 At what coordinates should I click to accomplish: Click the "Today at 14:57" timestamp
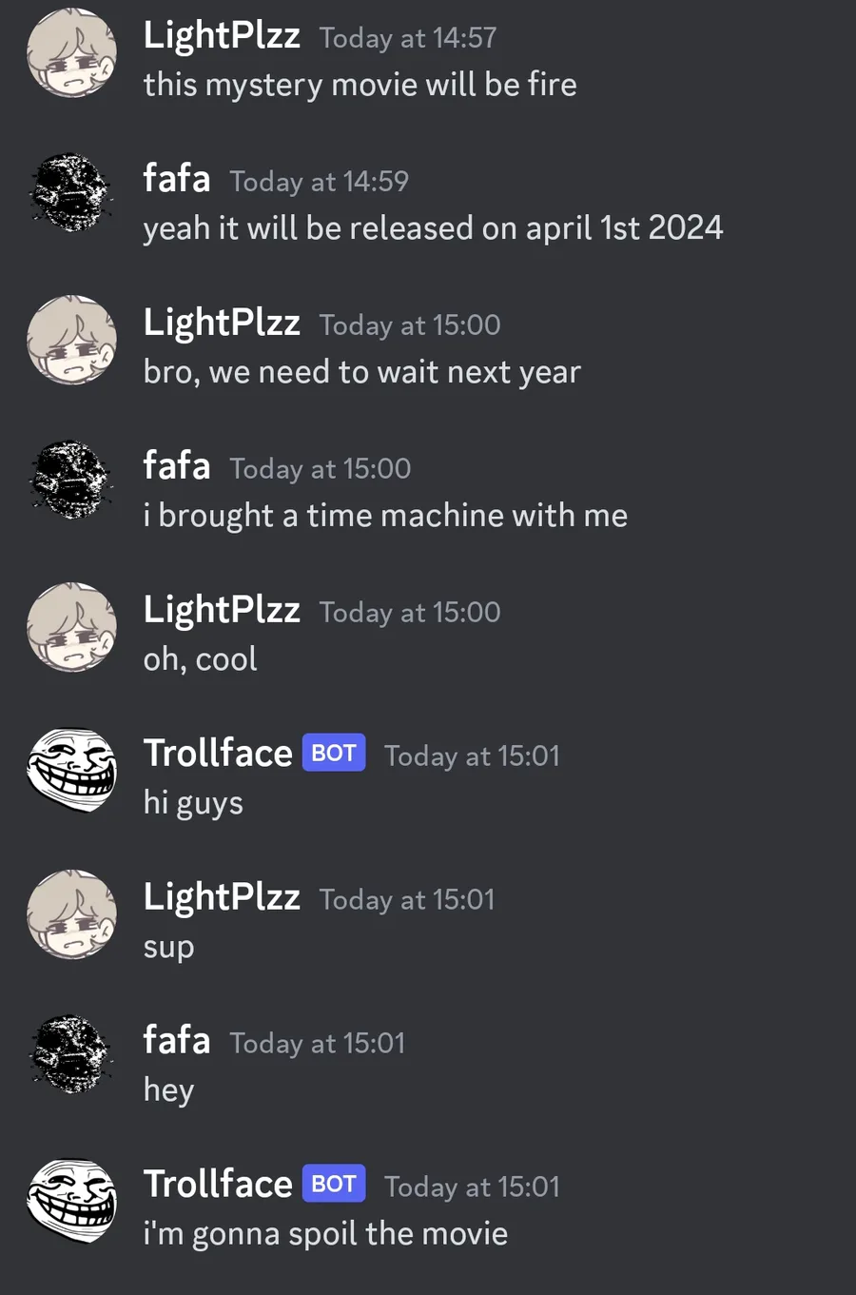[408, 38]
